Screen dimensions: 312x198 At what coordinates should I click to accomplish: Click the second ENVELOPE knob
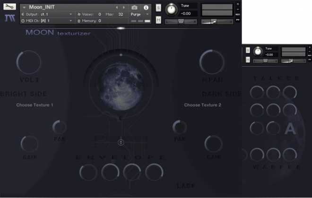[x=110, y=172]
